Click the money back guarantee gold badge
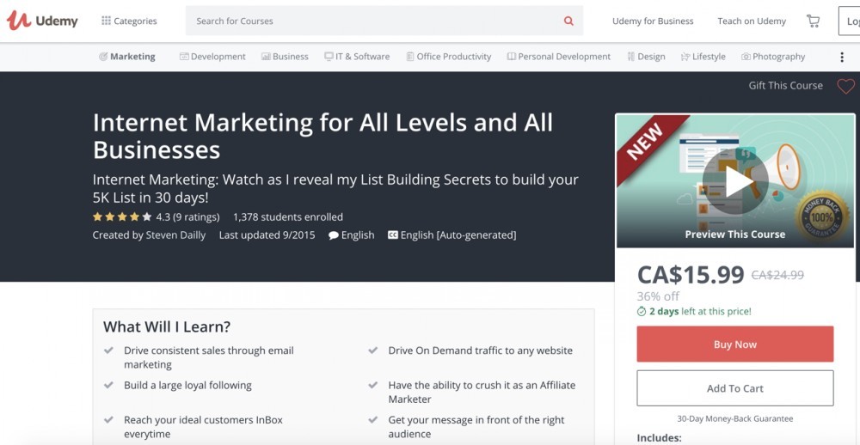 coord(821,216)
